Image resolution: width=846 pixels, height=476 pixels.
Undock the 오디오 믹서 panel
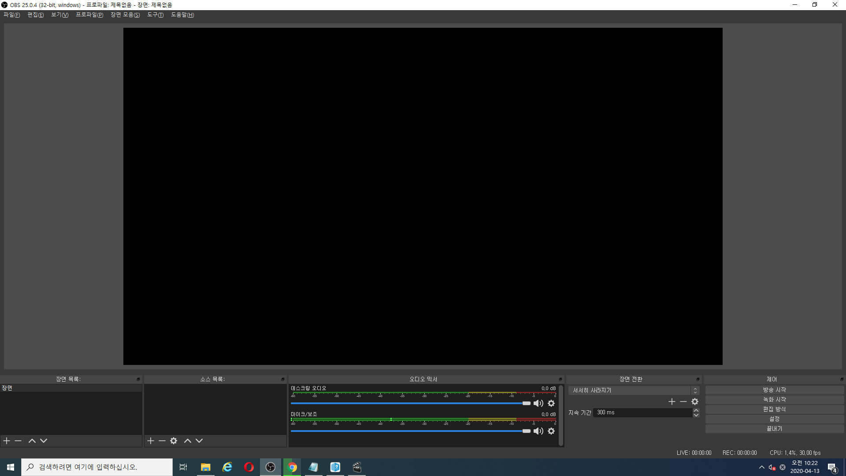point(560,379)
